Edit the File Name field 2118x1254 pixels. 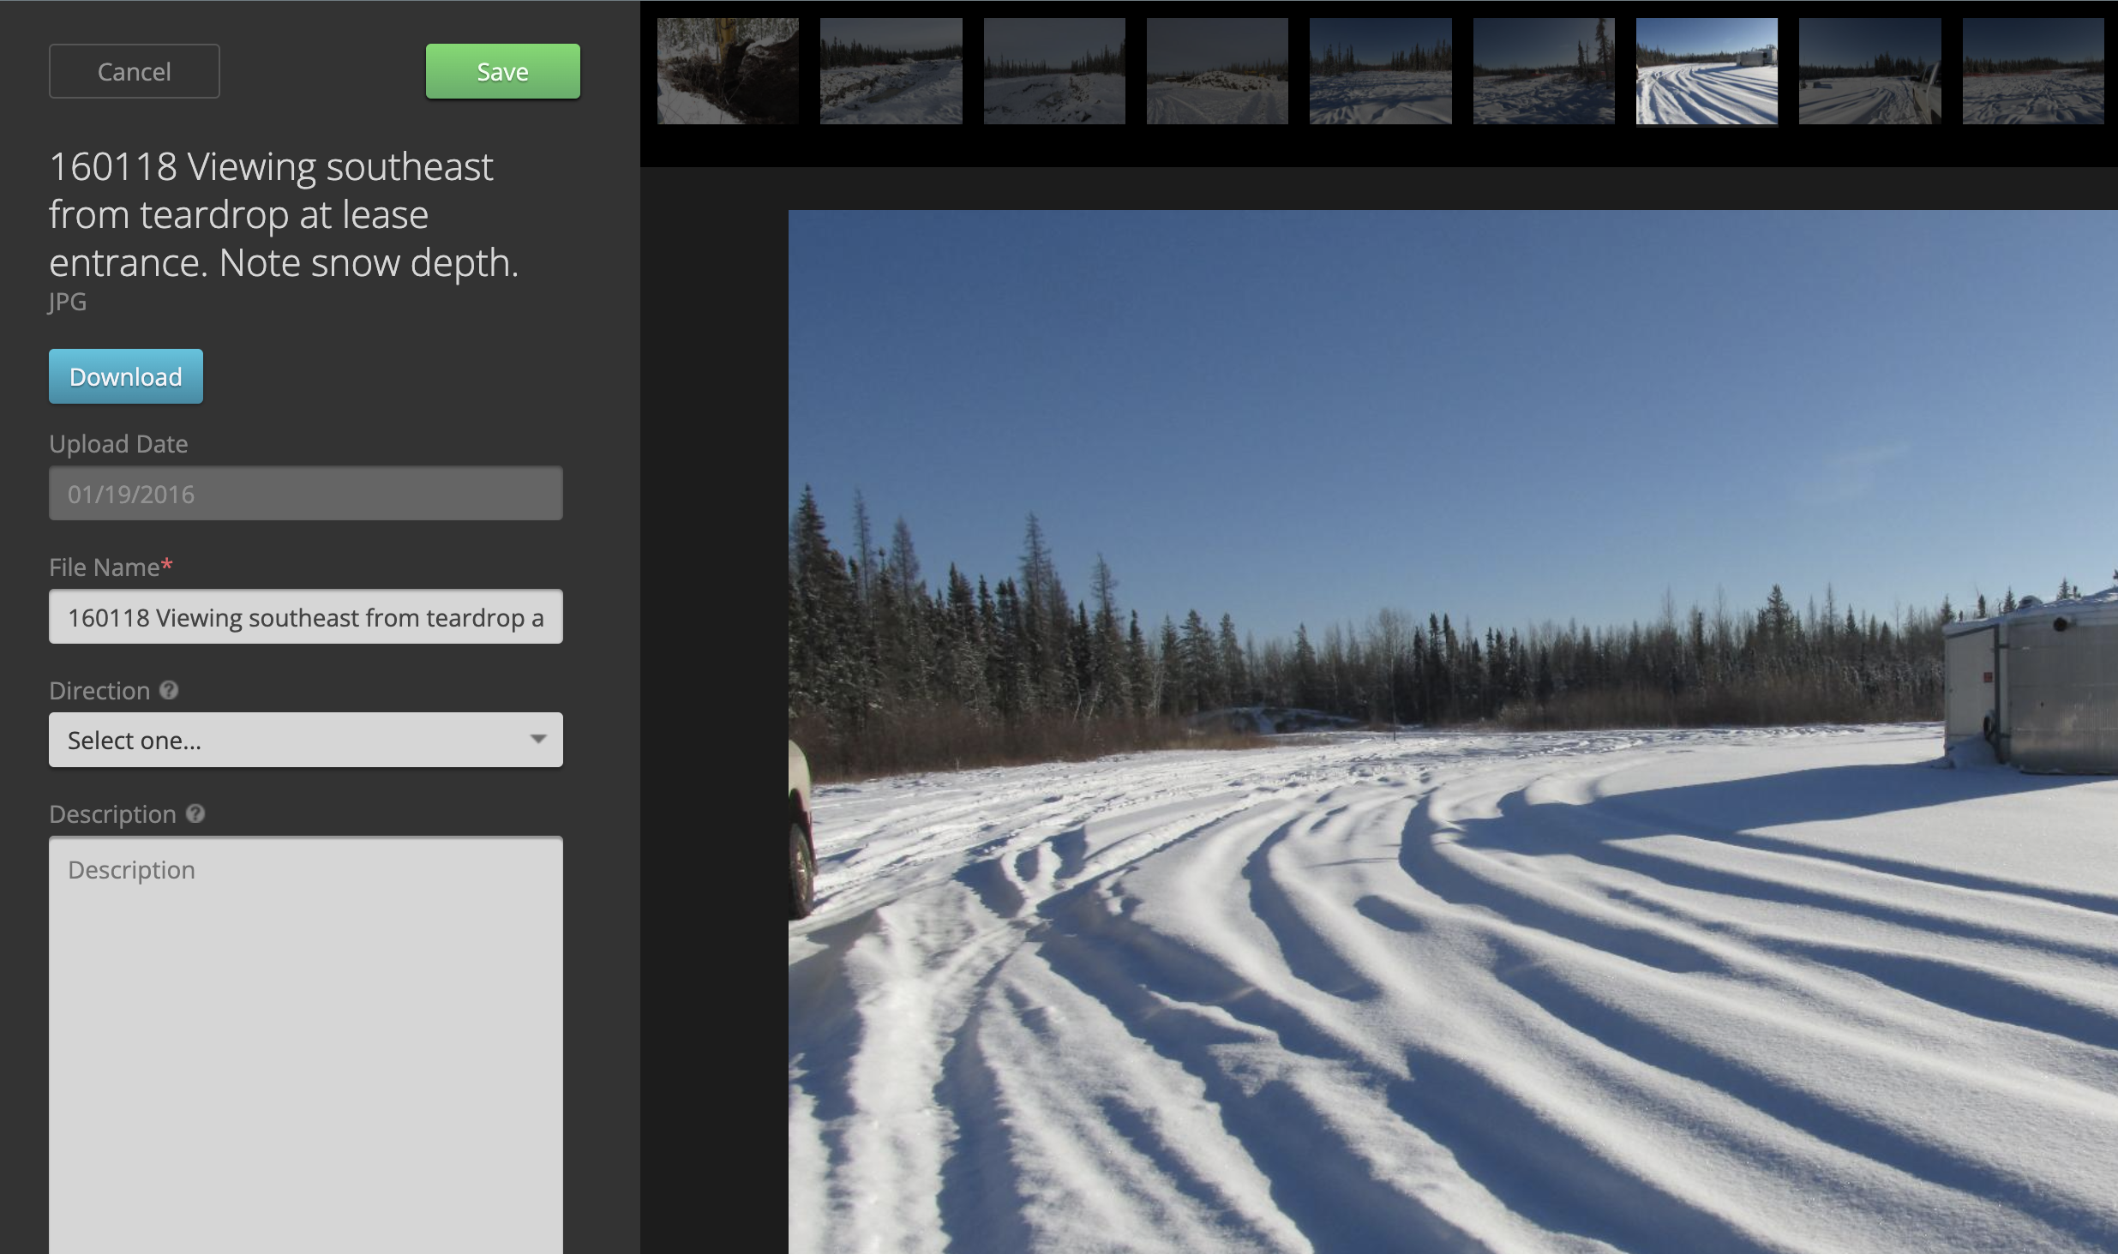pos(305,616)
